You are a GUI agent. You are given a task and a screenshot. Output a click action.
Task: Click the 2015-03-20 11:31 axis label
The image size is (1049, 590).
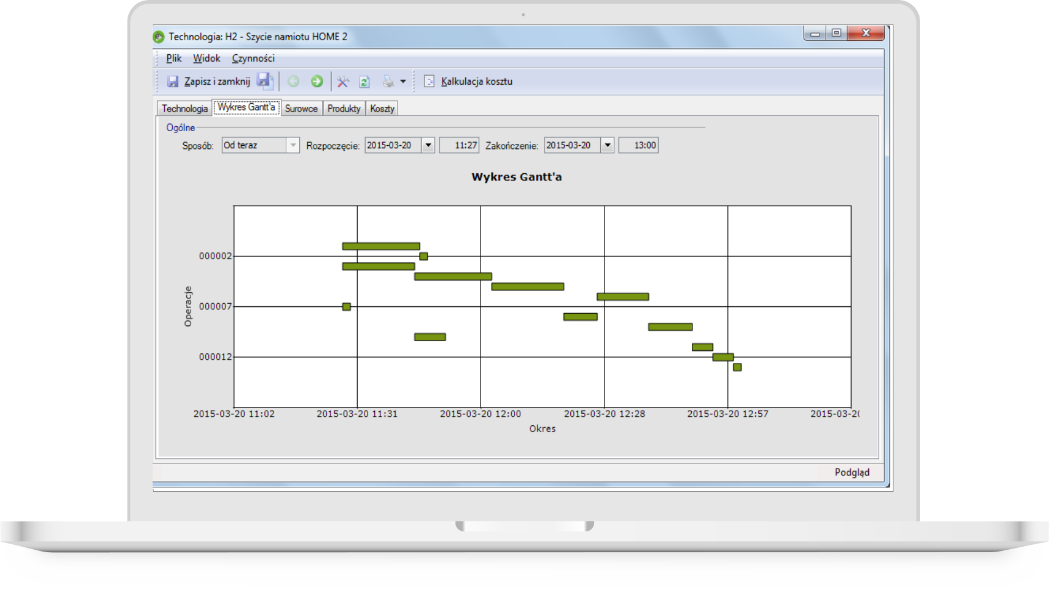357,414
